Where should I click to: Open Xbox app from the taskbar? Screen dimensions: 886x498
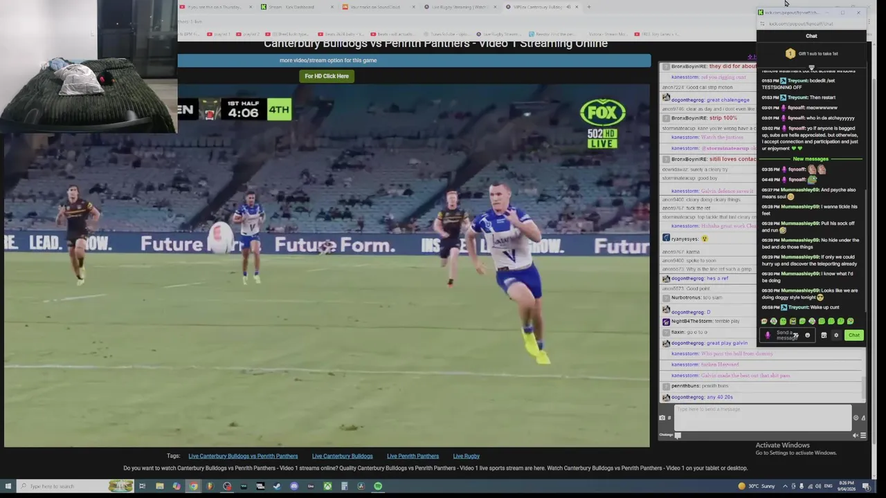pos(327,486)
